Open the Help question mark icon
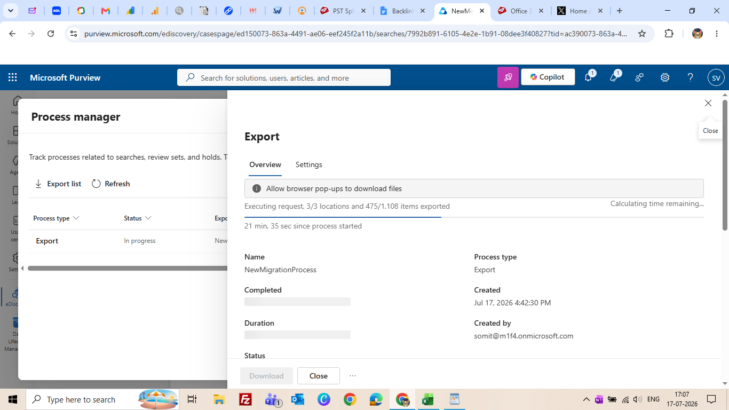 [x=690, y=77]
